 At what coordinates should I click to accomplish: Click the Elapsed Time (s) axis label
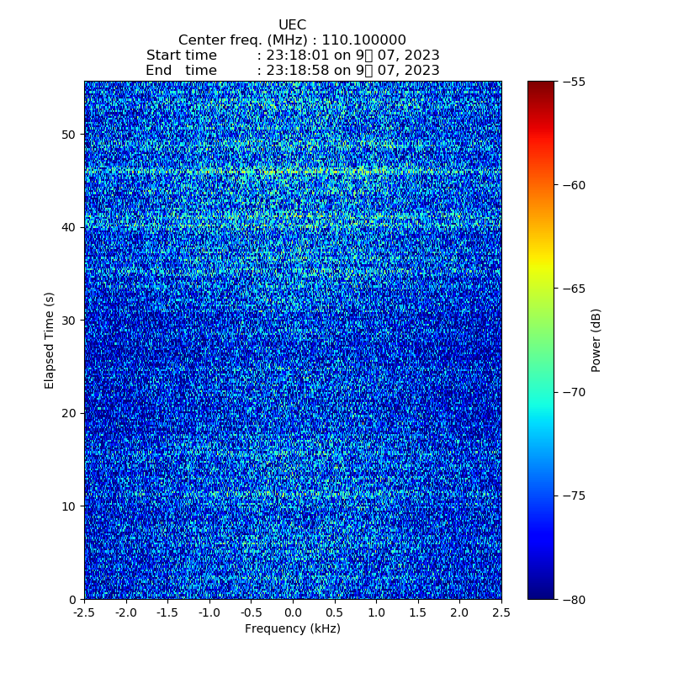50,340
